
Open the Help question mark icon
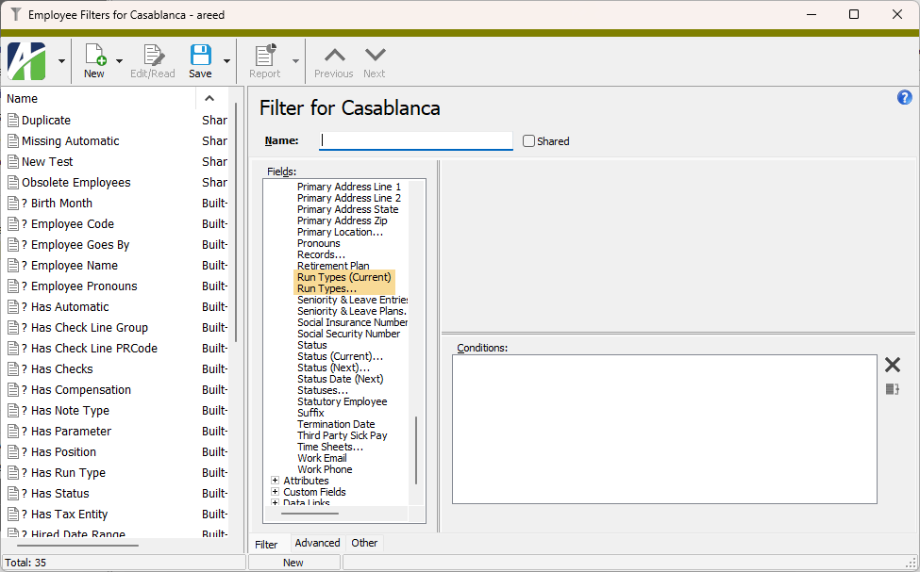tap(904, 97)
